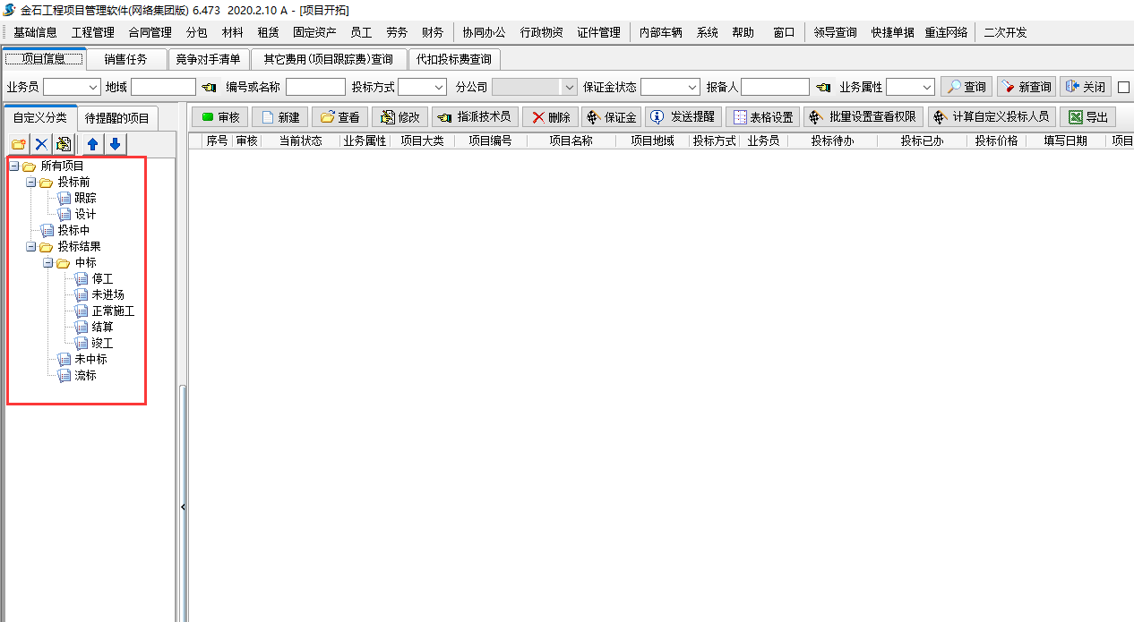This screenshot has height=622, width=1134.
Task: Collapse the 中标 tree node
Action: 48,263
